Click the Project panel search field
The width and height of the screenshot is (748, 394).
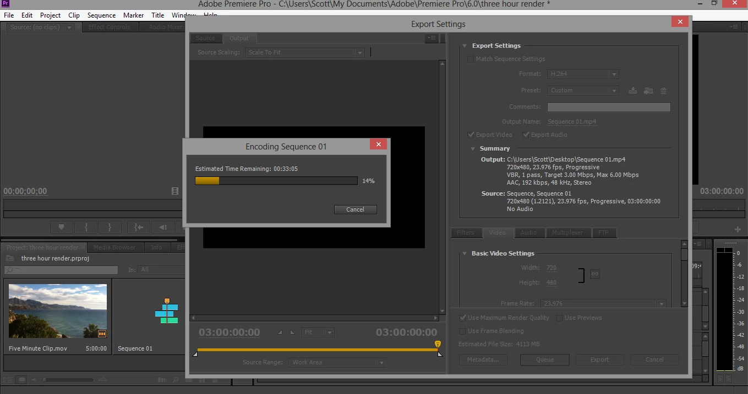pyautogui.click(x=61, y=270)
